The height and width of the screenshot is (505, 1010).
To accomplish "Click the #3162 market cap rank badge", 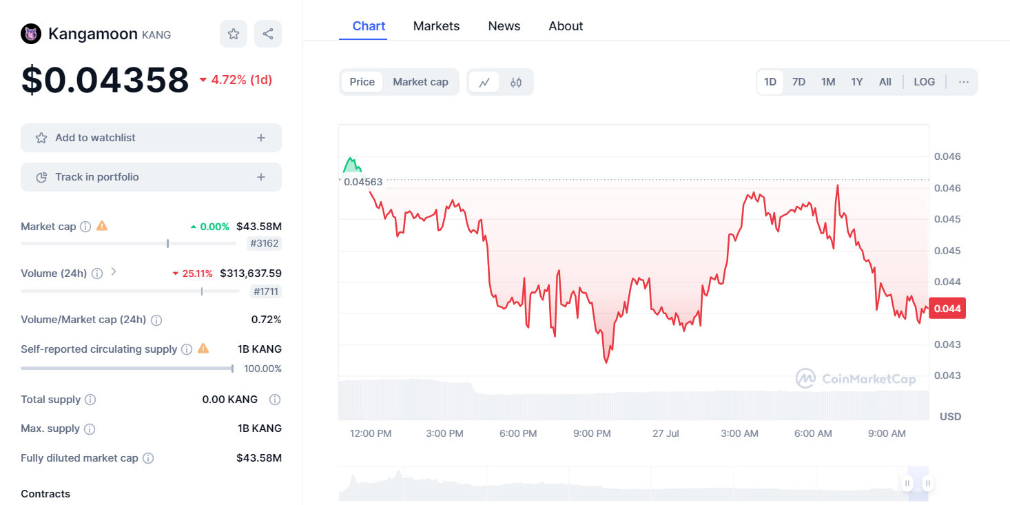I will [x=264, y=243].
